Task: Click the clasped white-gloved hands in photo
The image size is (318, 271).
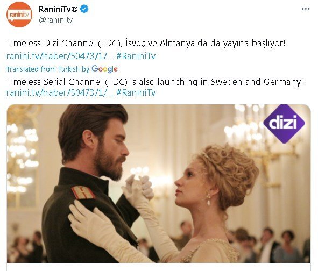Action: [x=139, y=186]
